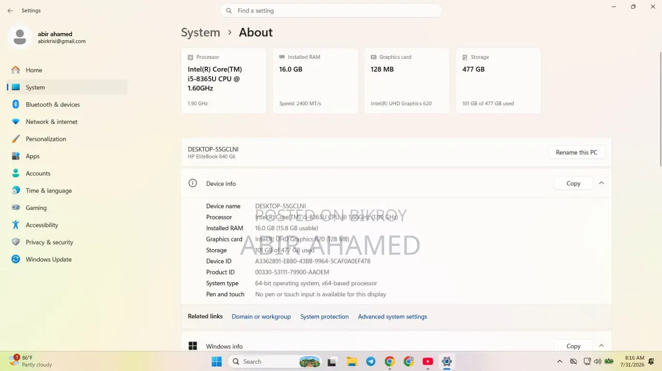The width and height of the screenshot is (662, 371).
Task: Open Domain or workgroup link
Action: coord(261,317)
